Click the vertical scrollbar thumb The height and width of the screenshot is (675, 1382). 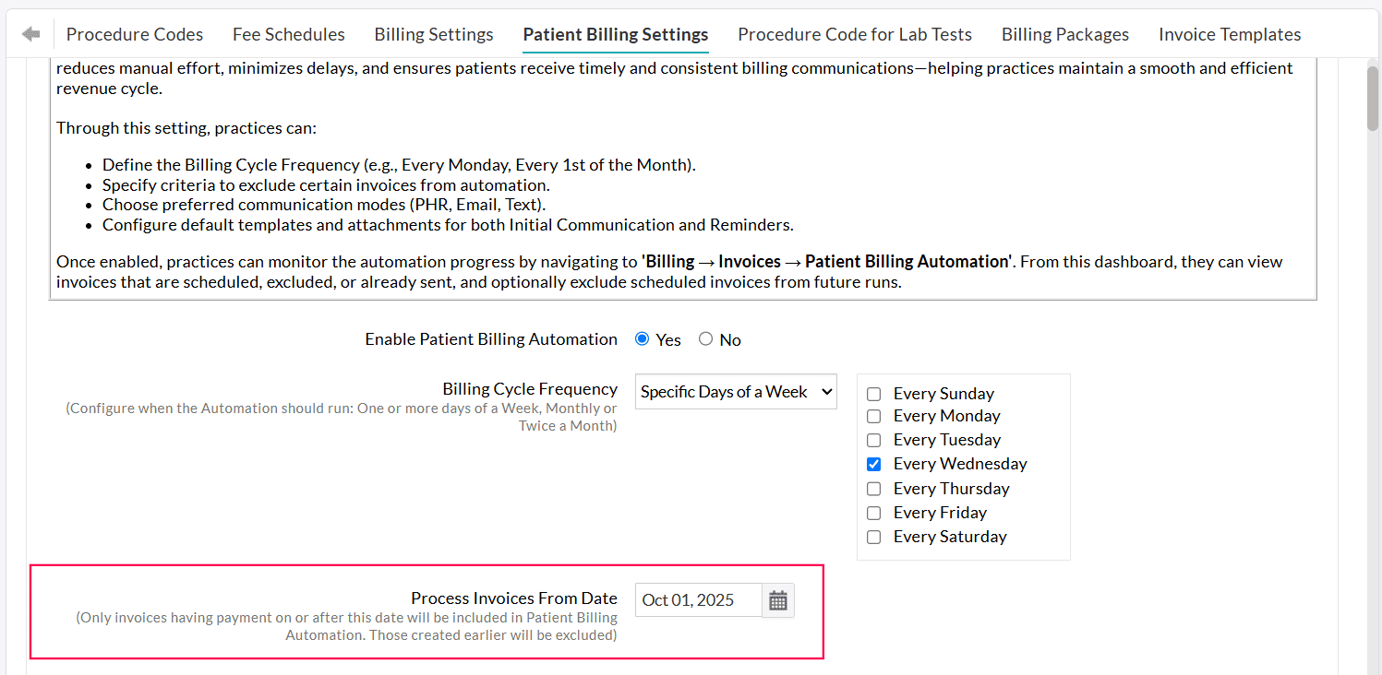pos(1373,97)
